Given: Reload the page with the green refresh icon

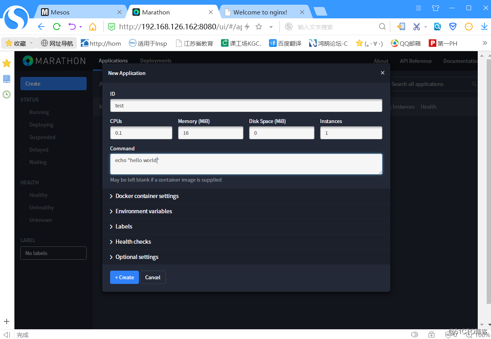Looking at the screenshot, I should [57, 27].
